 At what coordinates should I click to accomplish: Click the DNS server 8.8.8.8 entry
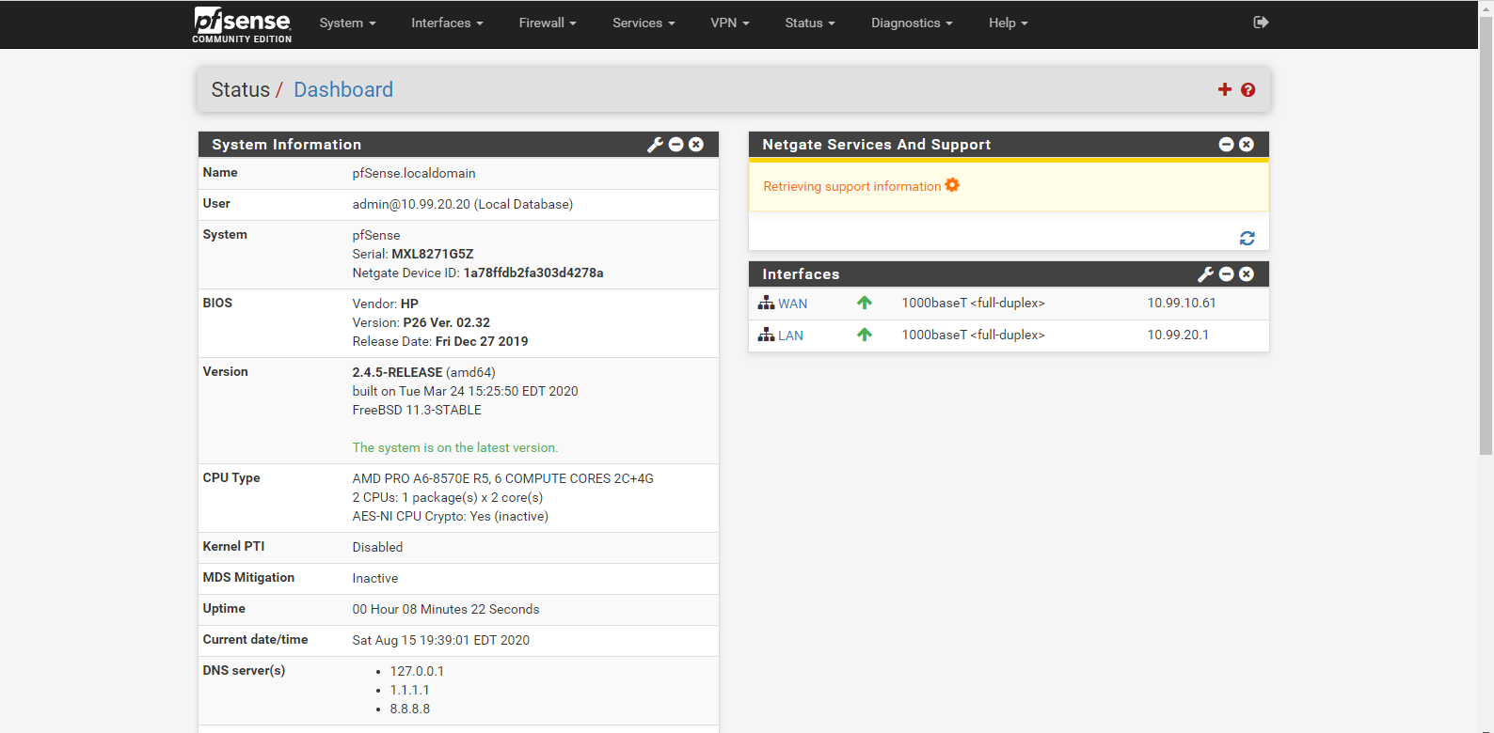410,710
